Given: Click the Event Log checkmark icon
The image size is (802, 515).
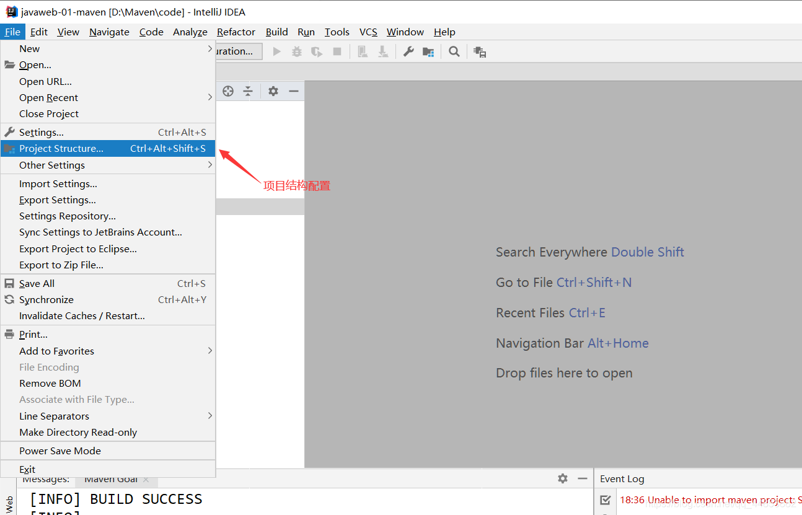Looking at the screenshot, I should [606, 500].
